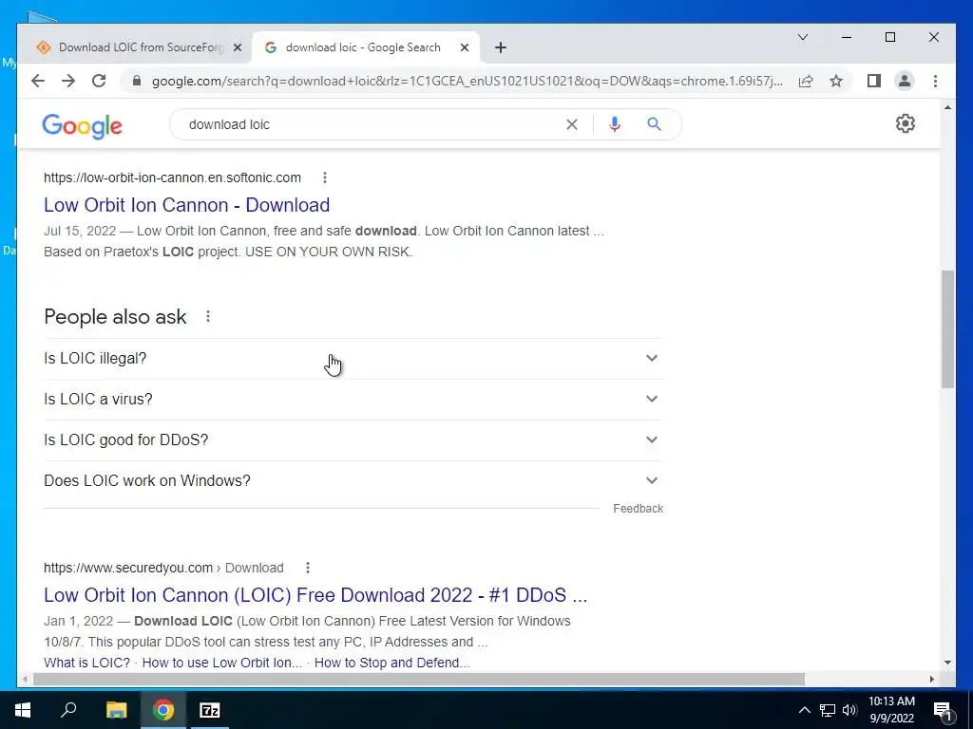Open the 'How to use Low Orbit Ion...' sitelink

coord(222,663)
